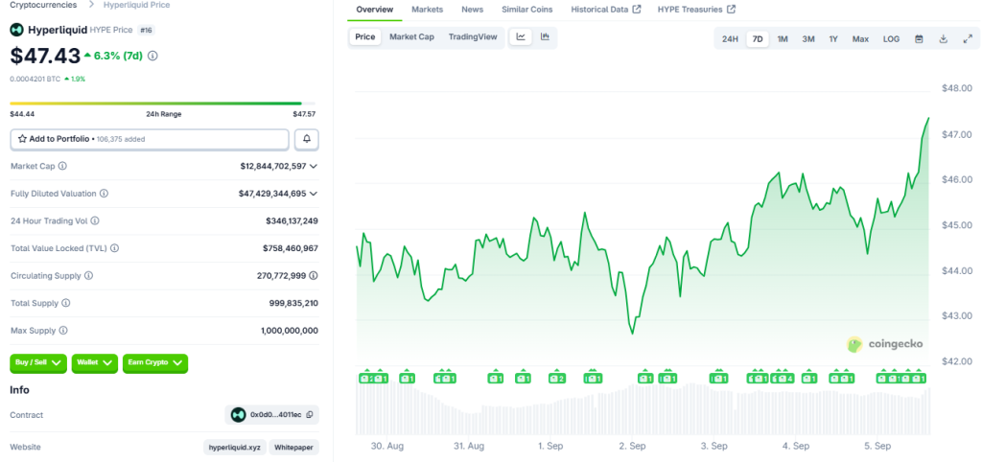Select the 24H time range
This screenshot has height=462, width=982.
point(730,39)
